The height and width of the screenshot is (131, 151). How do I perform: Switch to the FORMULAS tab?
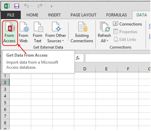click(117, 15)
